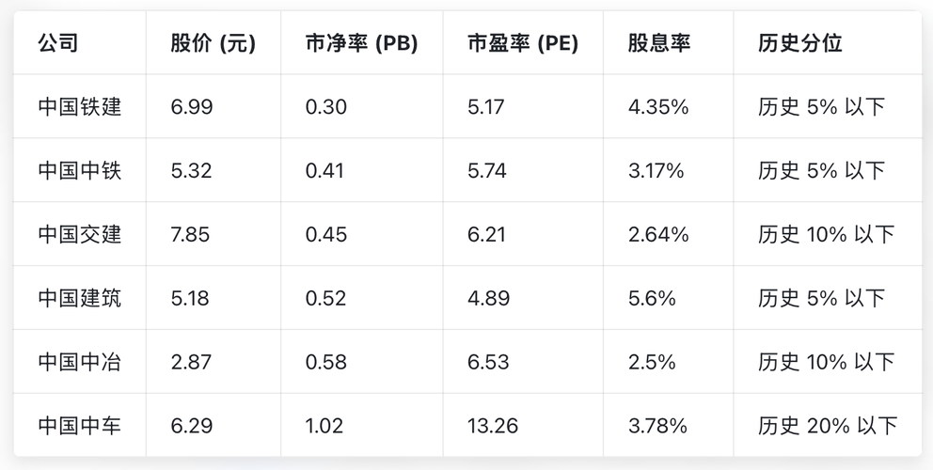Select the 中国铁建 company cell

click(x=80, y=107)
